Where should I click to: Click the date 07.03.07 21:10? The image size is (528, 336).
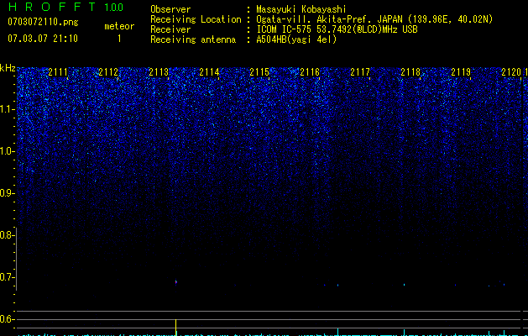pos(43,38)
